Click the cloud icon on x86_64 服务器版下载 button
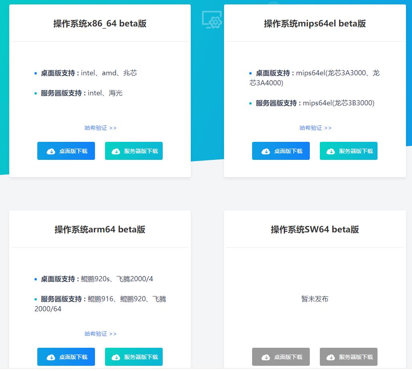The width and height of the screenshot is (412, 371). tap(116, 151)
